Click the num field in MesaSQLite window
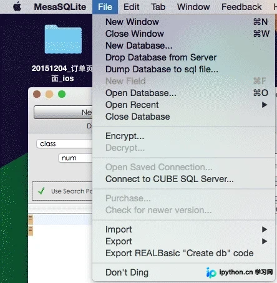This screenshot has width=277, height=283. click(75, 158)
